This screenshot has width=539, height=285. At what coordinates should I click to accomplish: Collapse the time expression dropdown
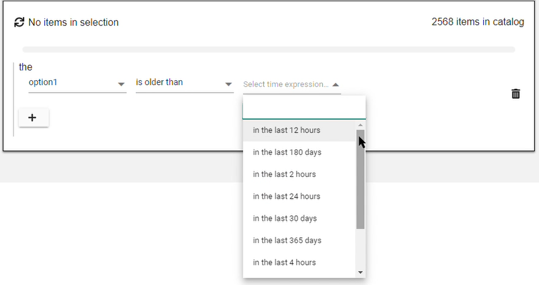336,85
